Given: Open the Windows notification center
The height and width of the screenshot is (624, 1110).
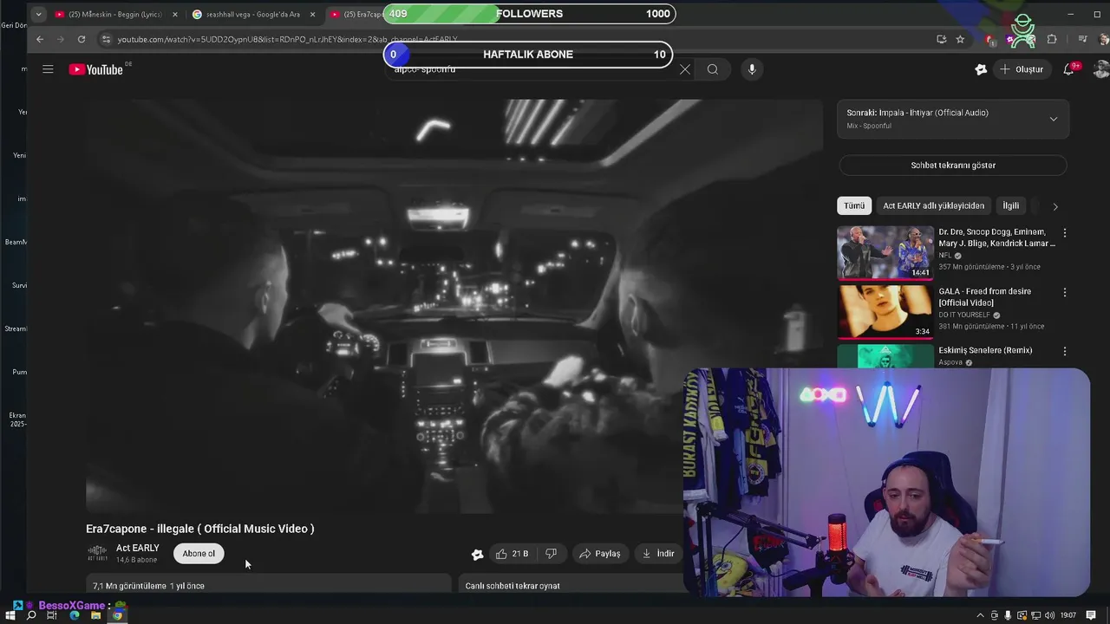Looking at the screenshot, I should point(1092,615).
